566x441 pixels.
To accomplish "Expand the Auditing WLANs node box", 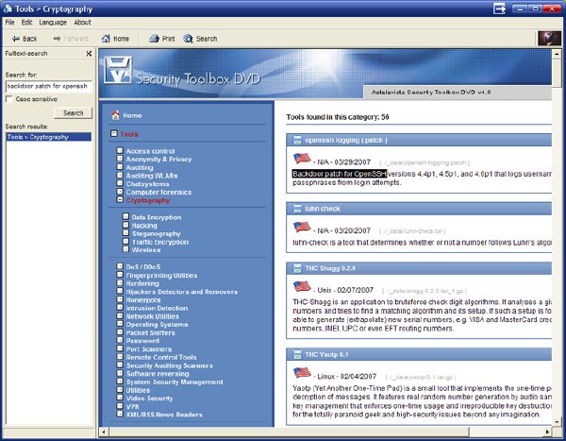I will (120, 175).
